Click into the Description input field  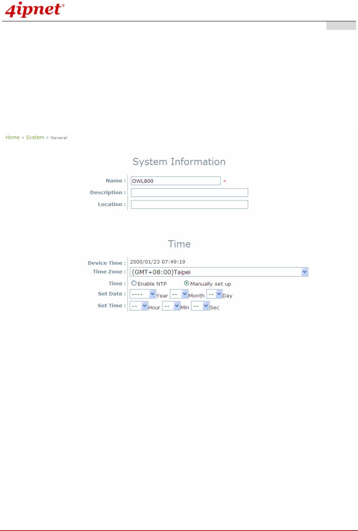(x=189, y=193)
